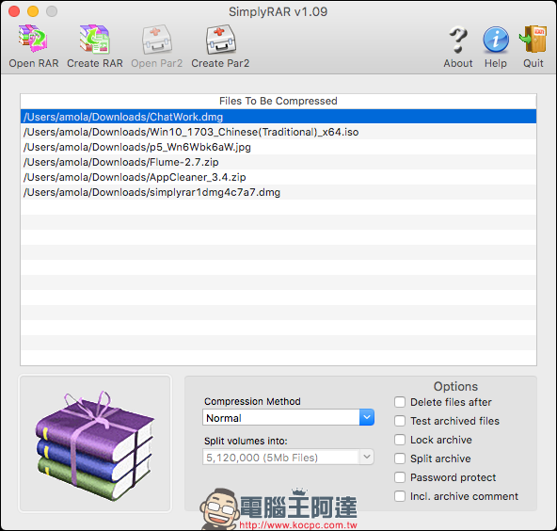Minimize the window with yellow button
This screenshot has width=557, height=531.
coord(33,11)
